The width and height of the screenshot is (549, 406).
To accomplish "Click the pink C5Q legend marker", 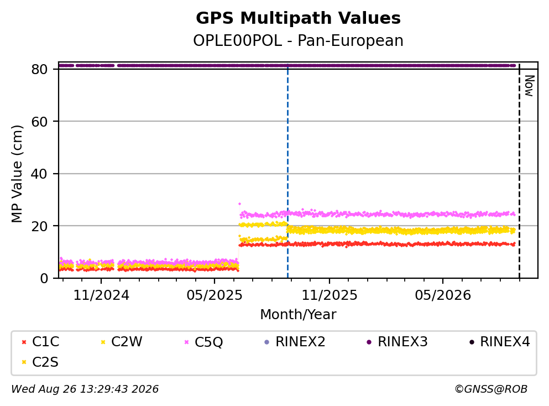I will pos(186,342).
